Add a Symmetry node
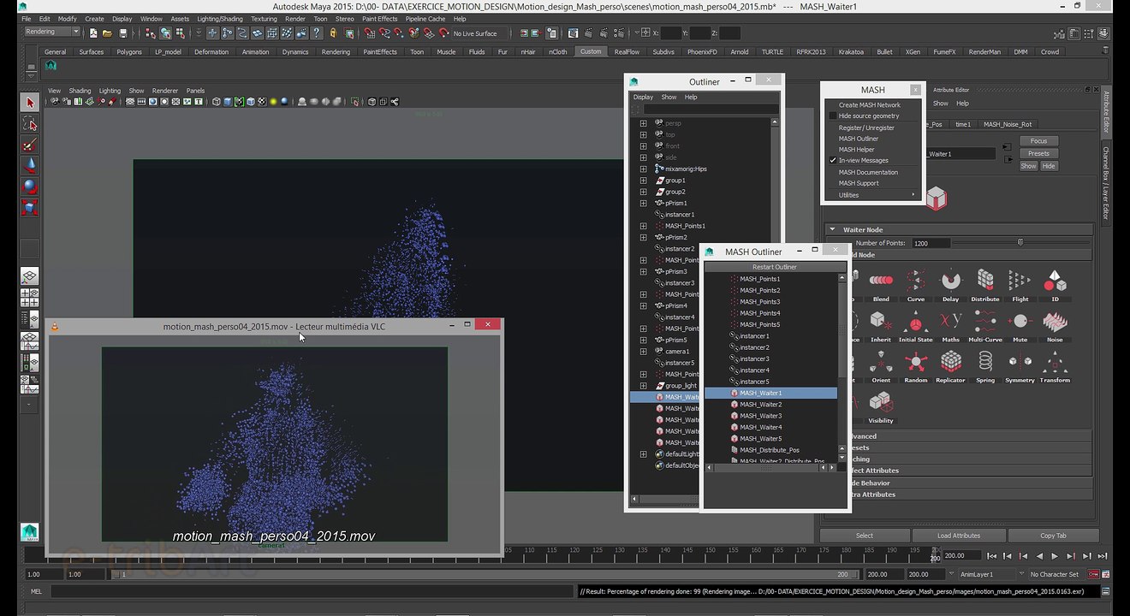Image resolution: width=1130 pixels, height=616 pixels. coord(1020,365)
